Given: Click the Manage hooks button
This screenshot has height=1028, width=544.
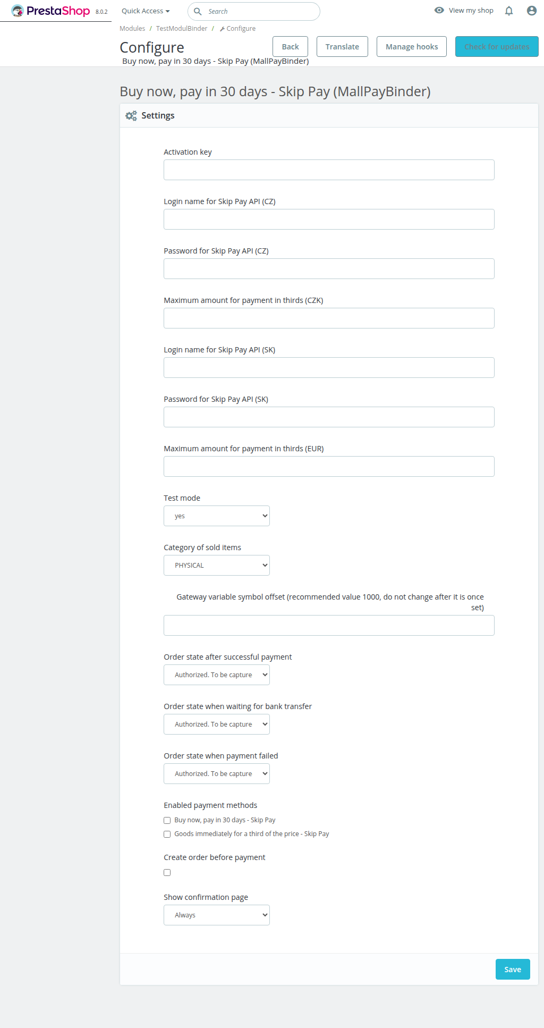Looking at the screenshot, I should click(412, 46).
